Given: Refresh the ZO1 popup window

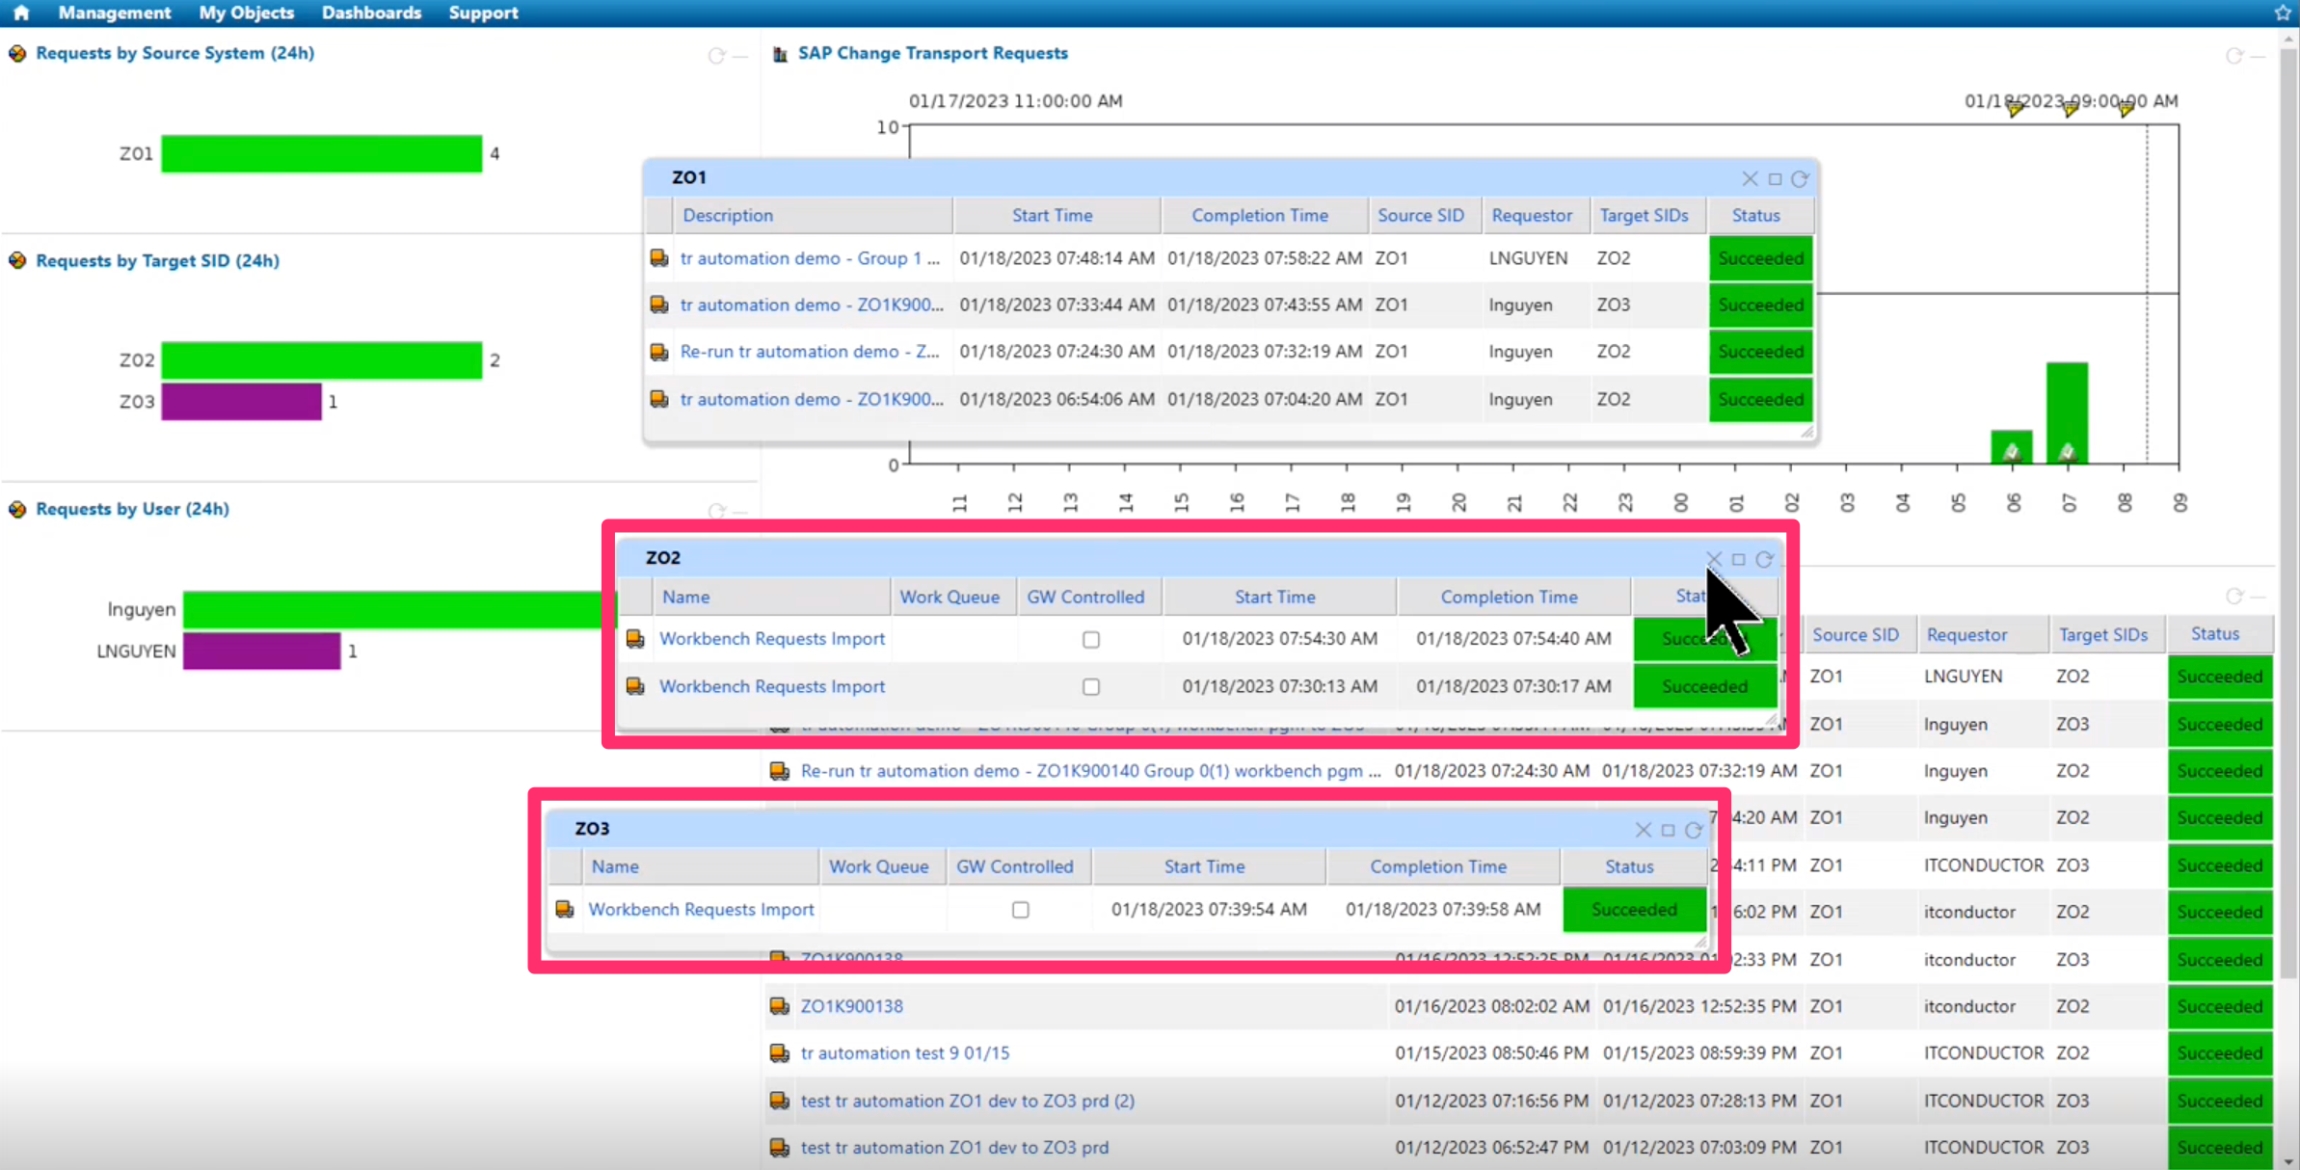Looking at the screenshot, I should pyautogui.click(x=1799, y=178).
